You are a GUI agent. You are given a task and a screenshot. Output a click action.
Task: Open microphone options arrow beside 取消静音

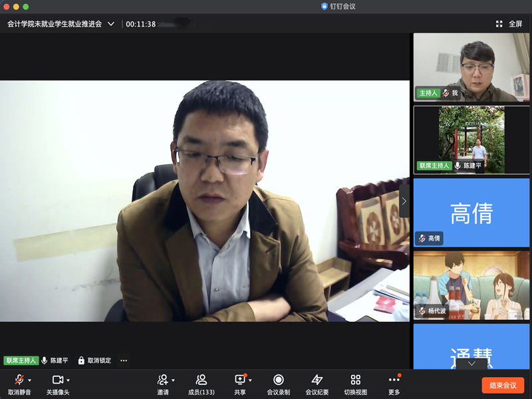pyautogui.click(x=30, y=380)
